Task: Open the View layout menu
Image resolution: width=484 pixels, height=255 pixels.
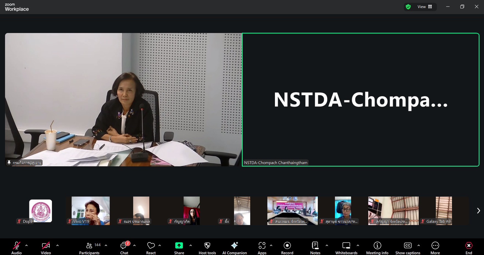Action: 425,7
